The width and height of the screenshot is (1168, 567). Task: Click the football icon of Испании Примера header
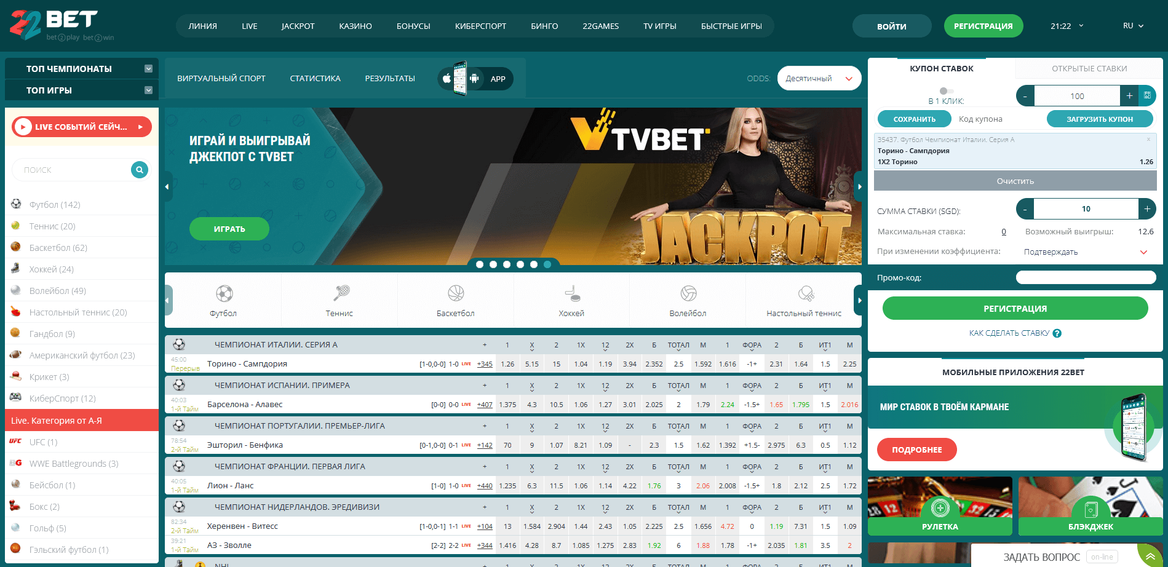coord(179,385)
